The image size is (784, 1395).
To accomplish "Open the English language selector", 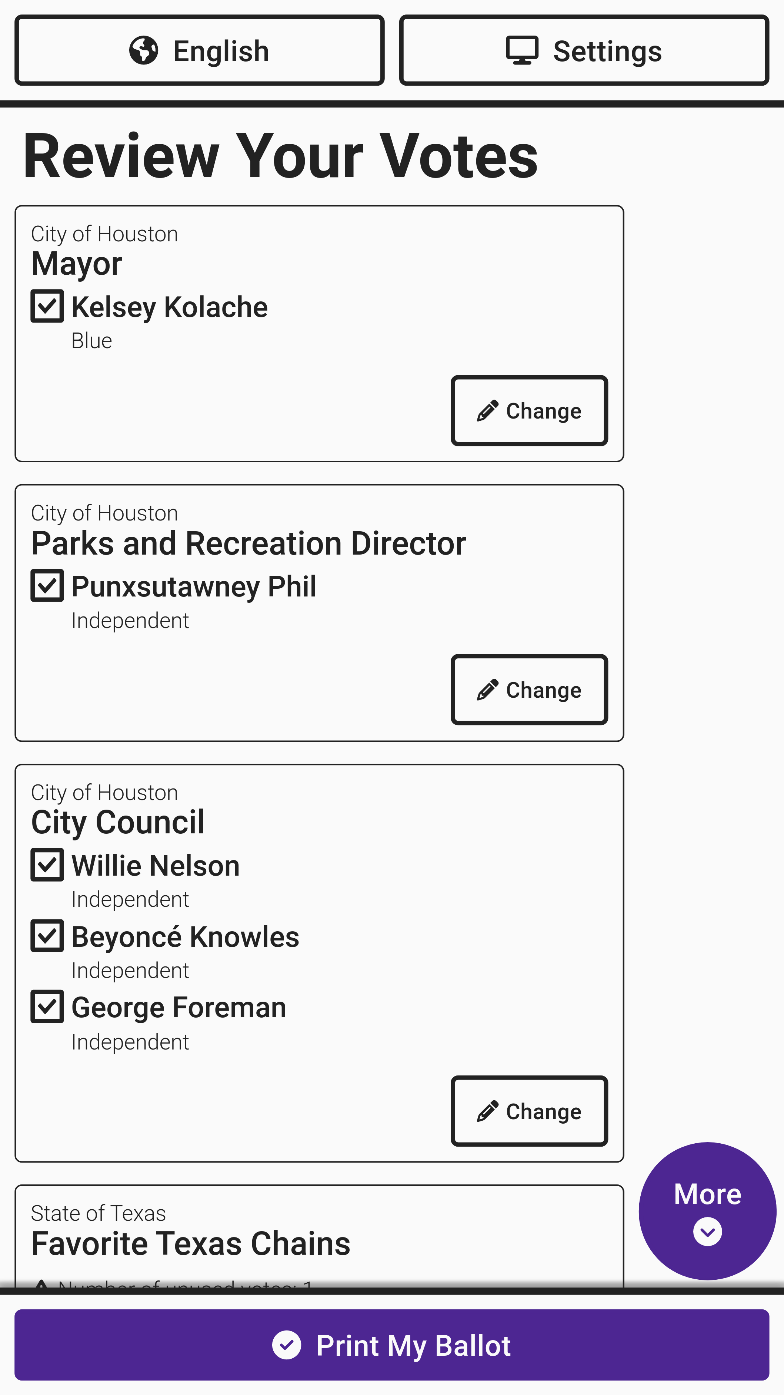I will tap(200, 50).
